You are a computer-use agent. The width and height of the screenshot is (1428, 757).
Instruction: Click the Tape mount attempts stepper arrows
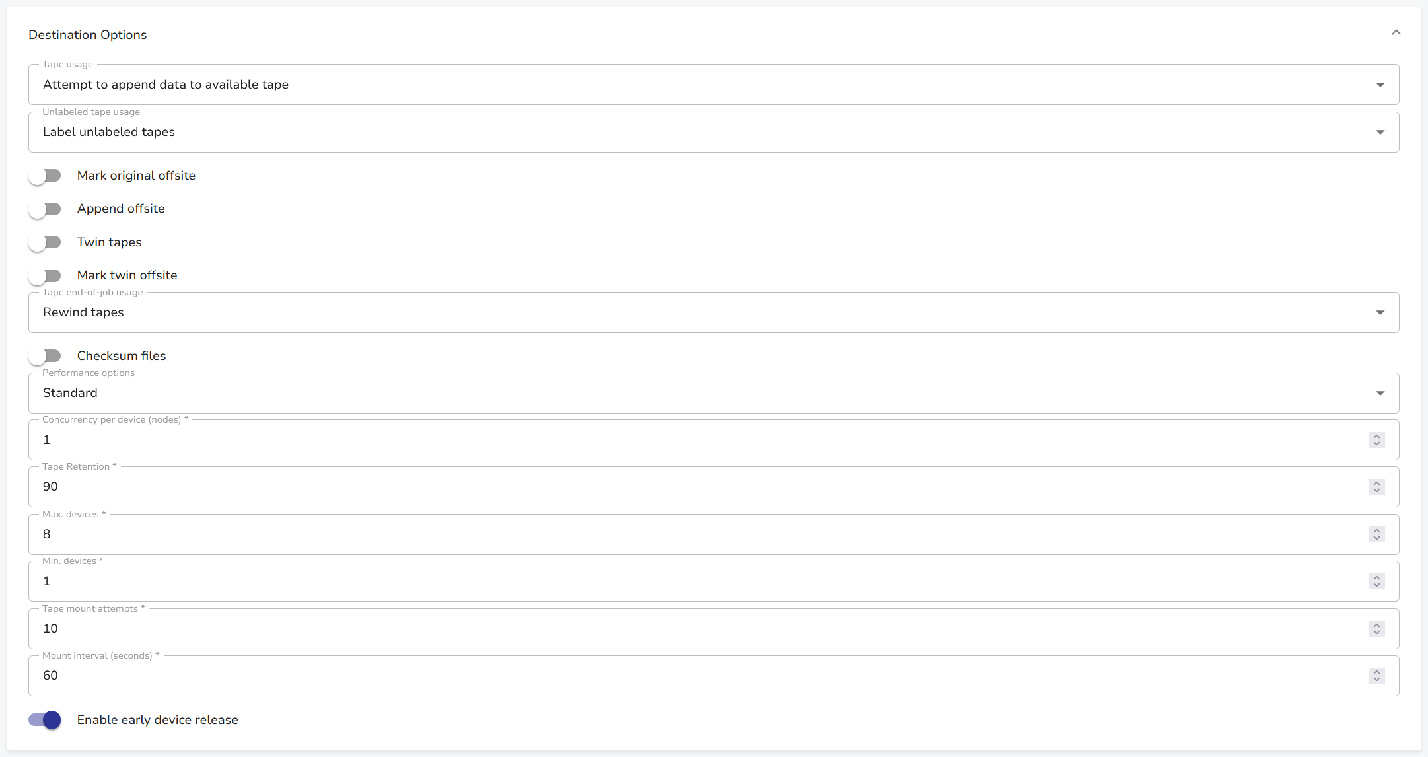pyautogui.click(x=1376, y=629)
